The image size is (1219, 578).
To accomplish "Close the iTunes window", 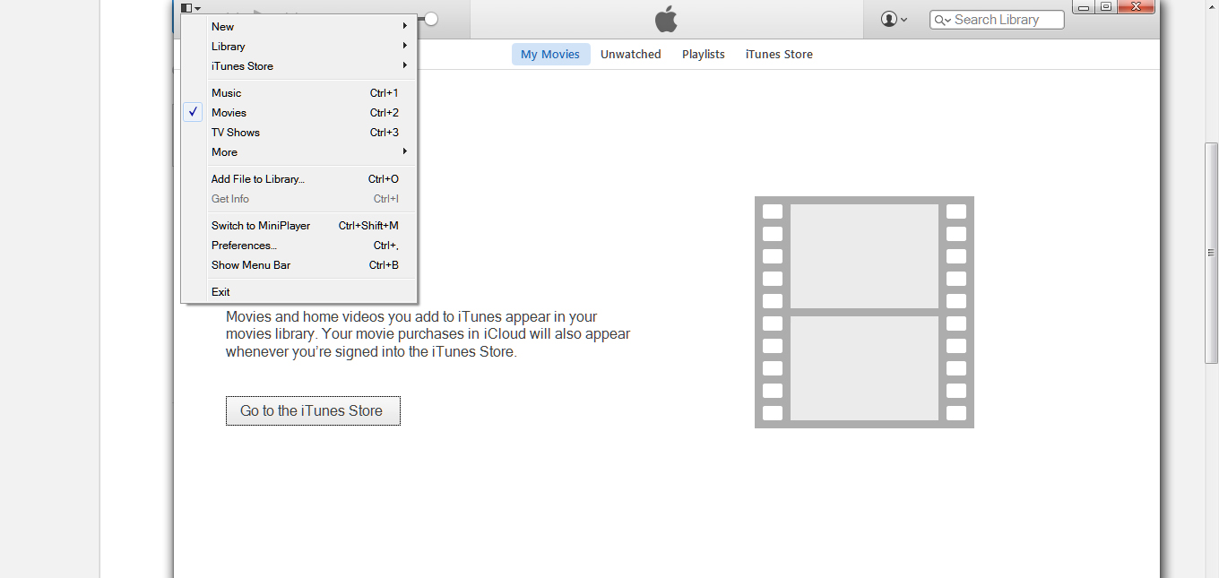I will click(1137, 7).
